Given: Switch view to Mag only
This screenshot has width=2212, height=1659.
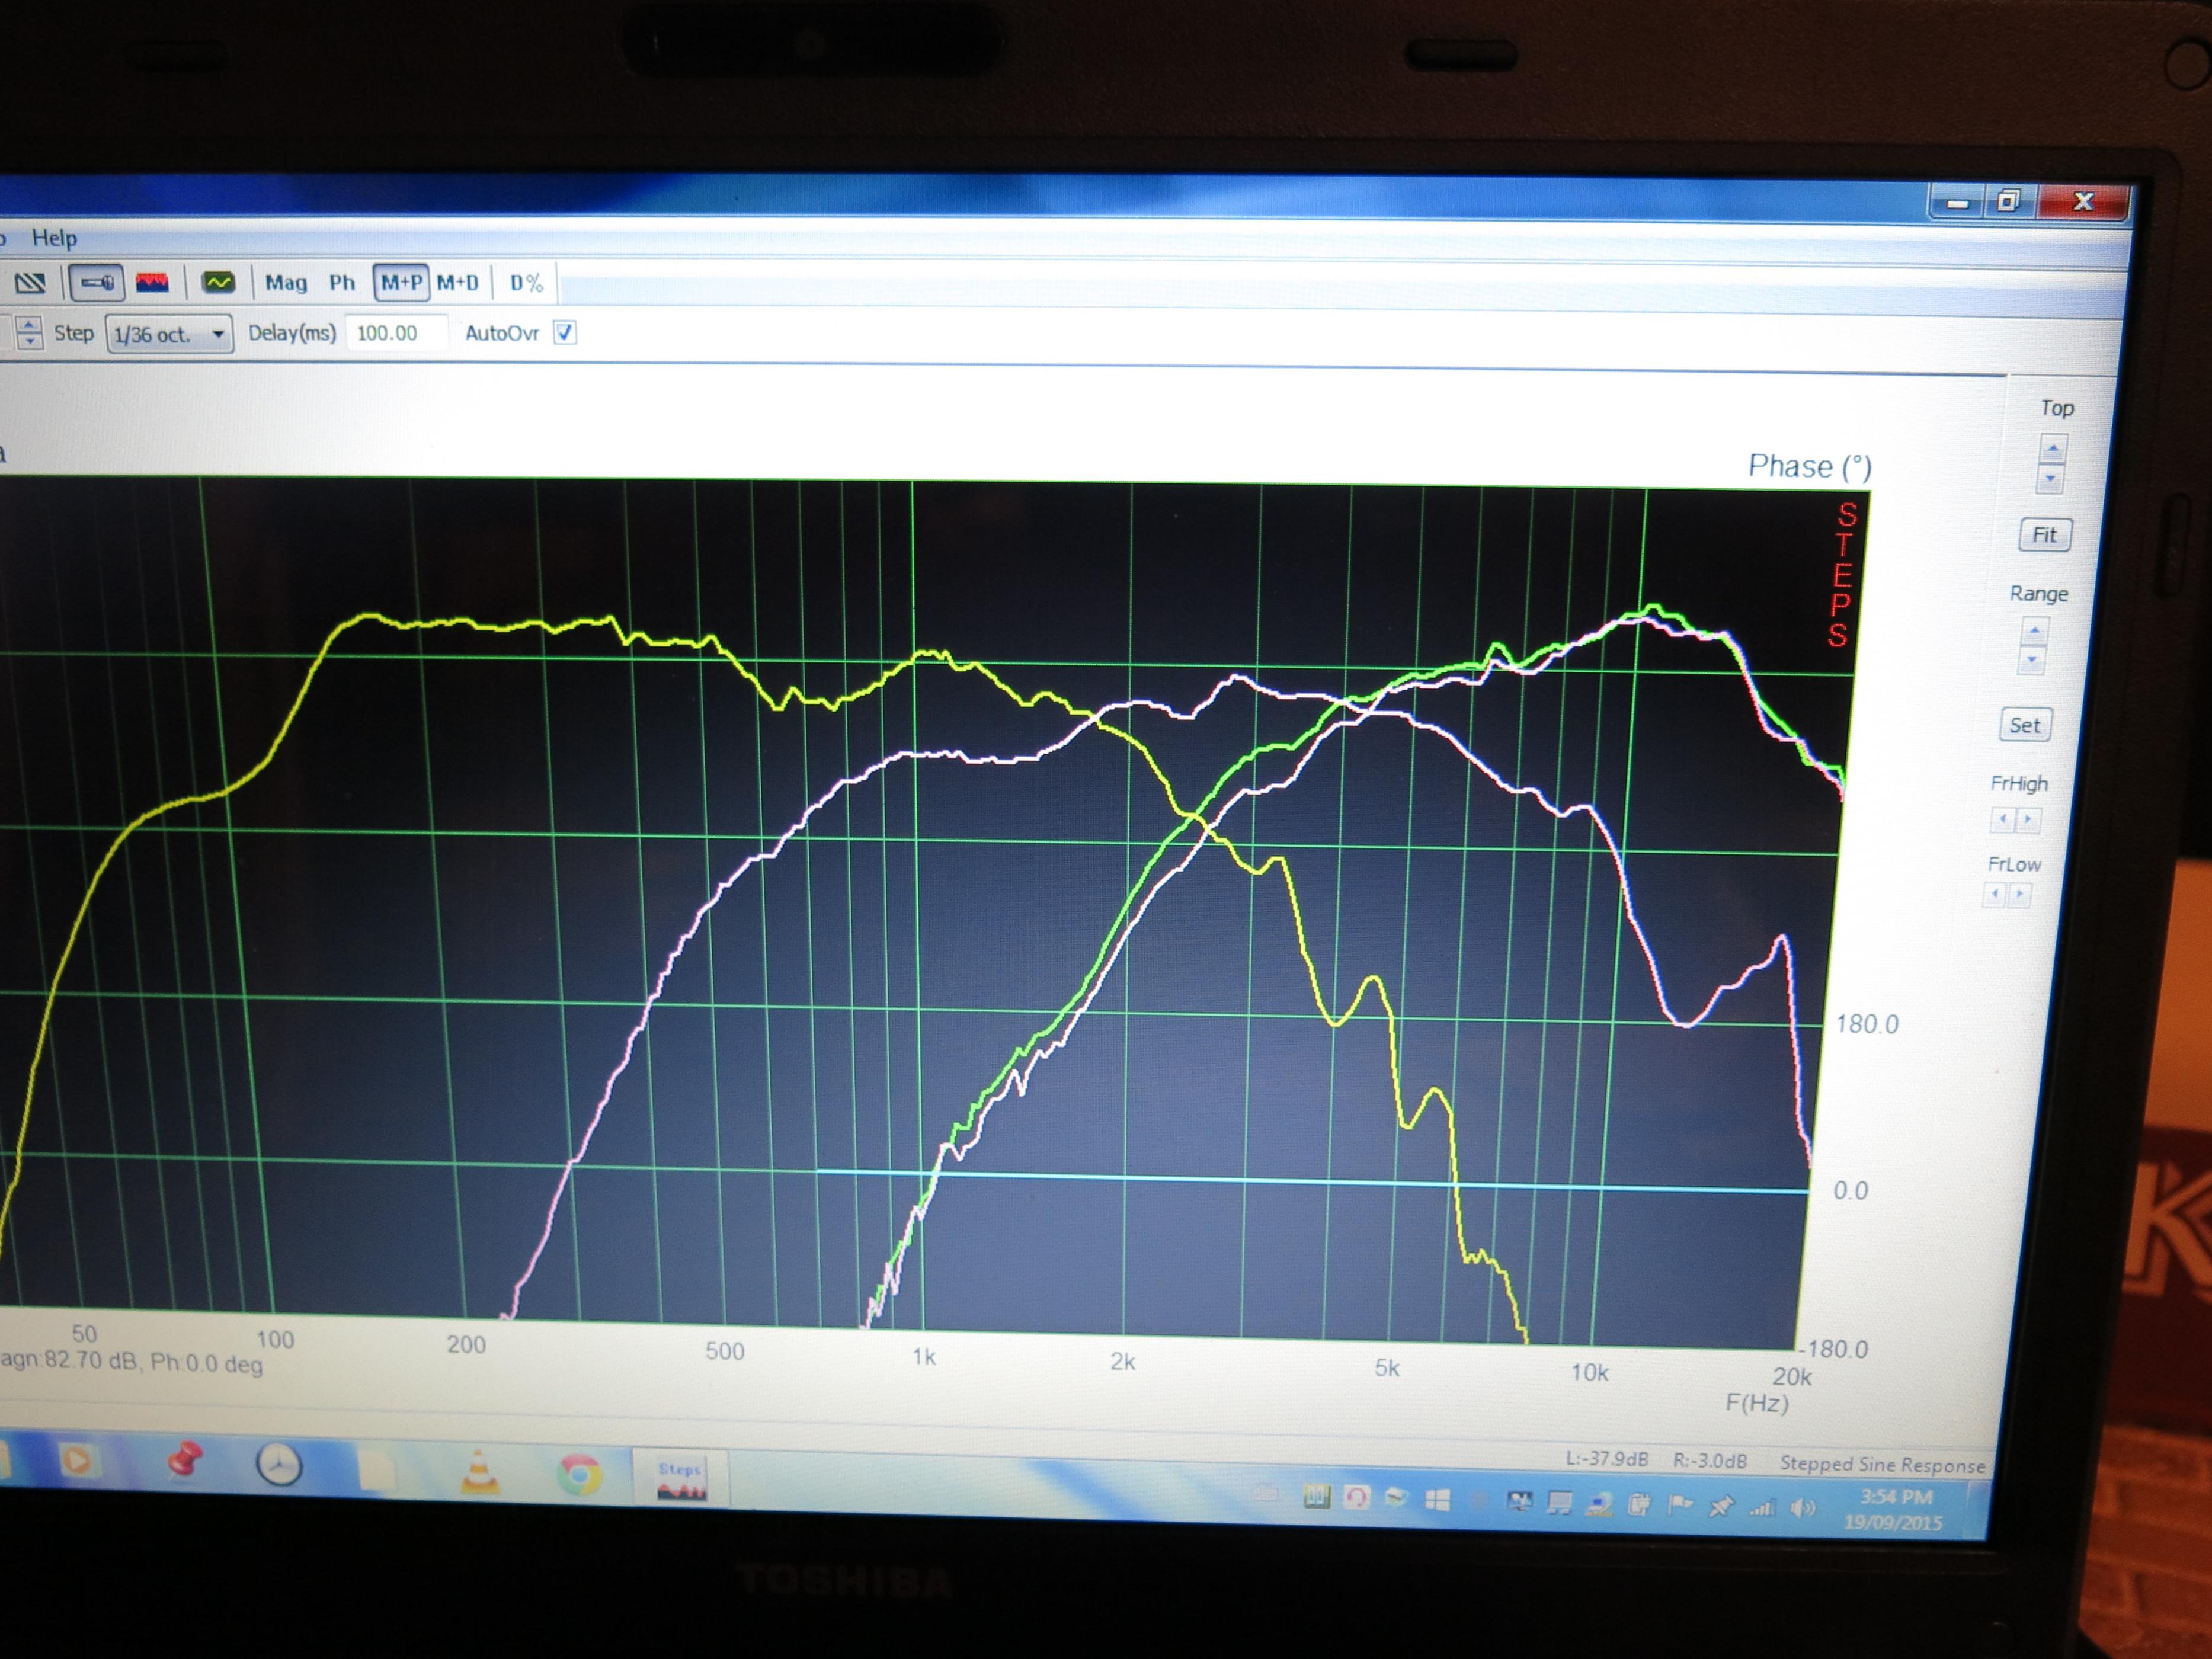Looking at the screenshot, I should coord(286,283).
